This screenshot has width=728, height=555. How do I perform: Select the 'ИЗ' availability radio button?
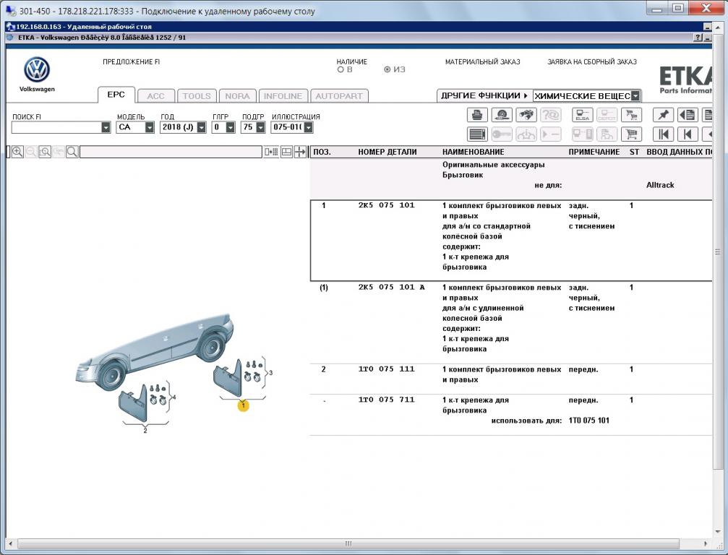point(387,69)
